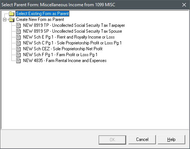
Task: Click the open folder icon beside Create New Form
Action: pyautogui.click(x=12, y=19)
